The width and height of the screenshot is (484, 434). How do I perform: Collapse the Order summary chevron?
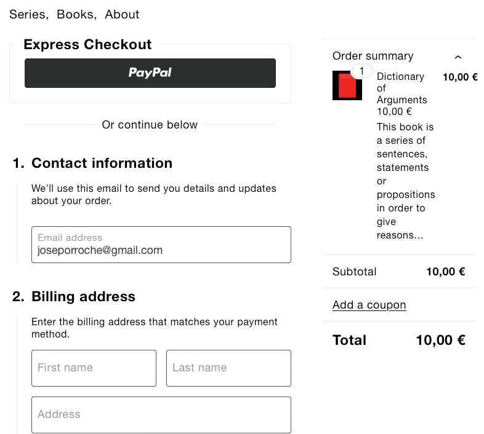click(458, 57)
